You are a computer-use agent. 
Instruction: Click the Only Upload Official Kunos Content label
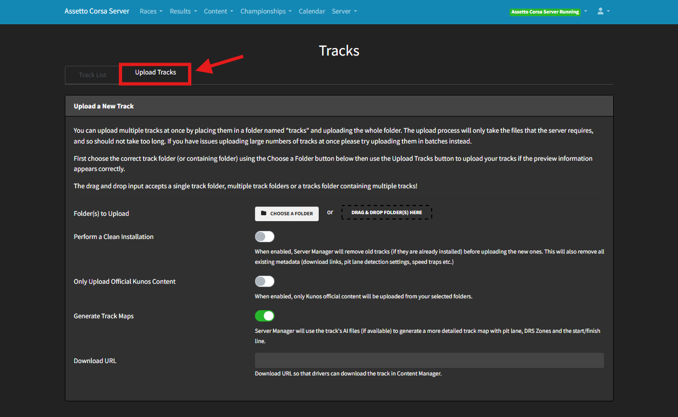(125, 282)
